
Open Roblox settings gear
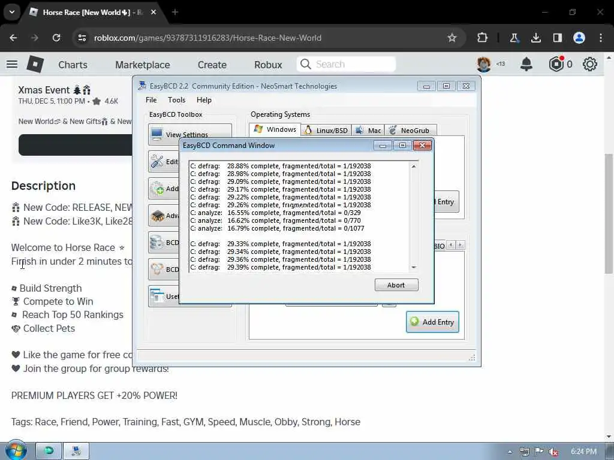590,63
